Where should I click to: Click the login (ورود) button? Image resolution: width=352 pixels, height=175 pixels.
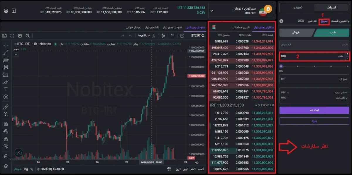[314, 121]
